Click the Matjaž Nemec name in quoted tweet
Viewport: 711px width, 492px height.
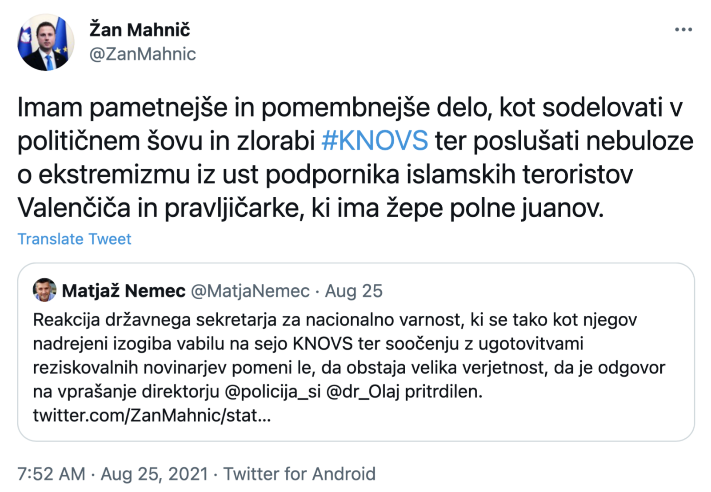click(x=124, y=291)
